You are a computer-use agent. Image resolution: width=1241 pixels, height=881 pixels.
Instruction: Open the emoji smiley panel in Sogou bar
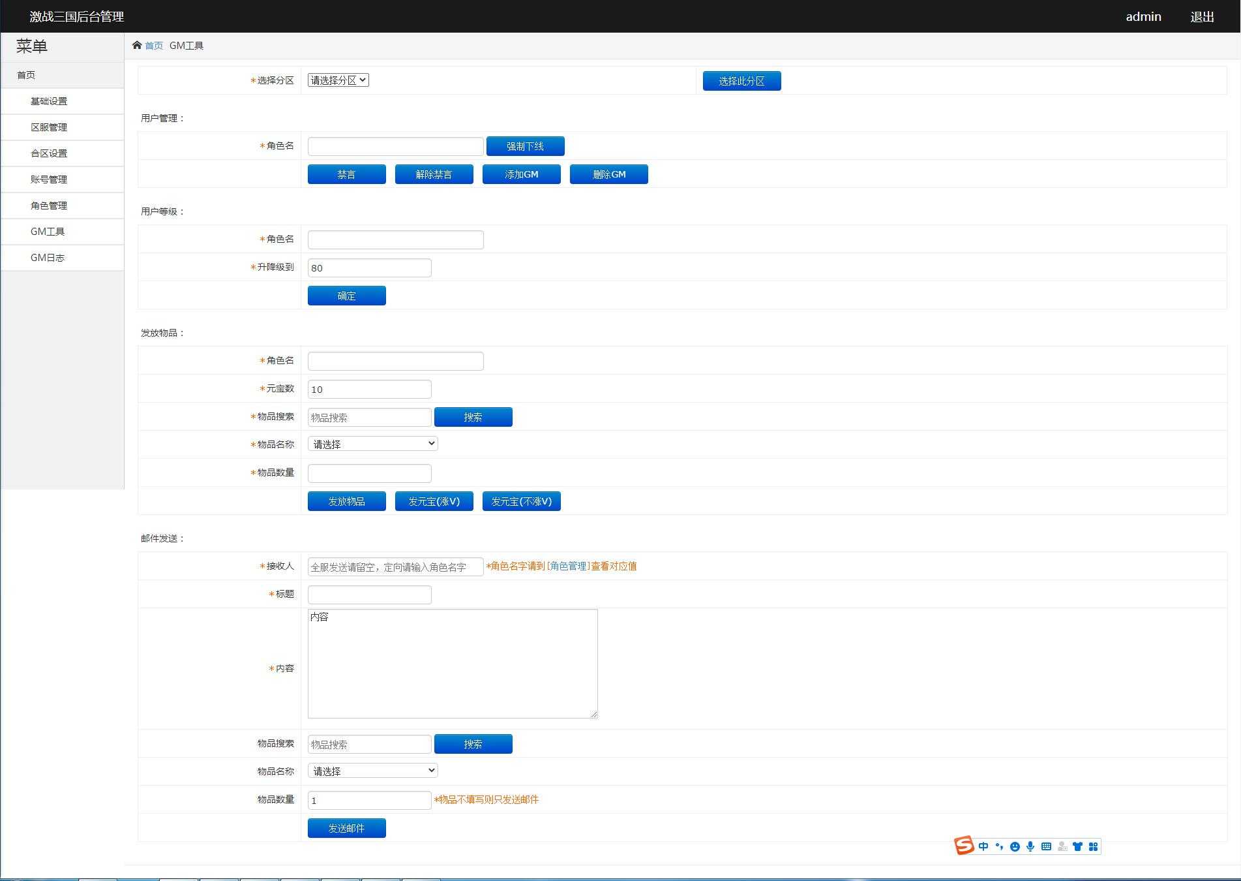pos(1015,846)
